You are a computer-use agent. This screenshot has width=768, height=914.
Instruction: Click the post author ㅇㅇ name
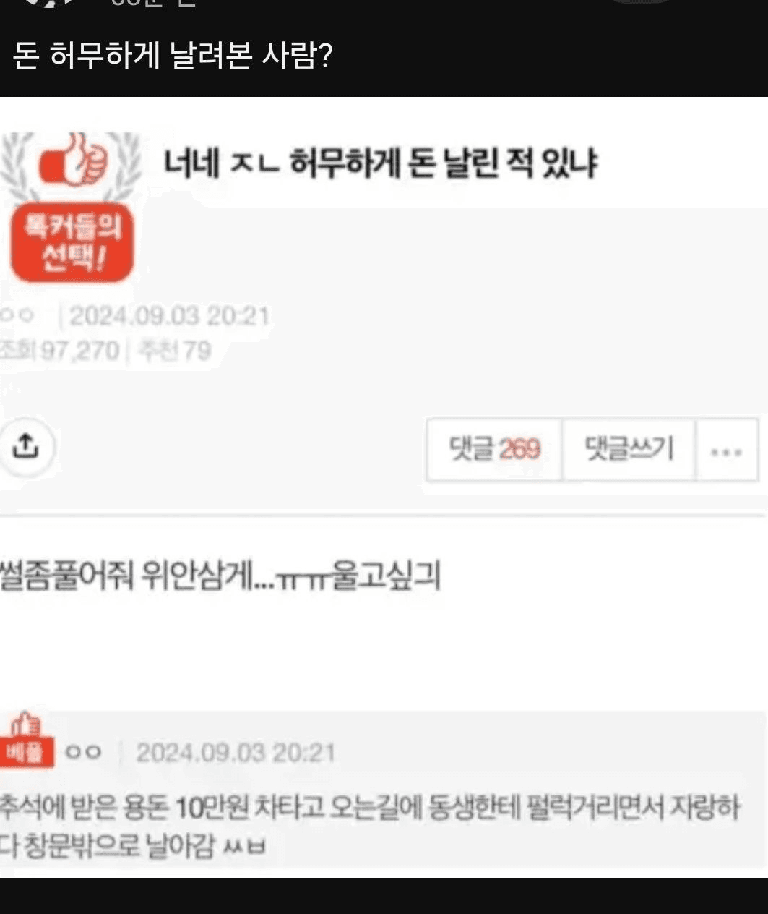(x=16, y=315)
